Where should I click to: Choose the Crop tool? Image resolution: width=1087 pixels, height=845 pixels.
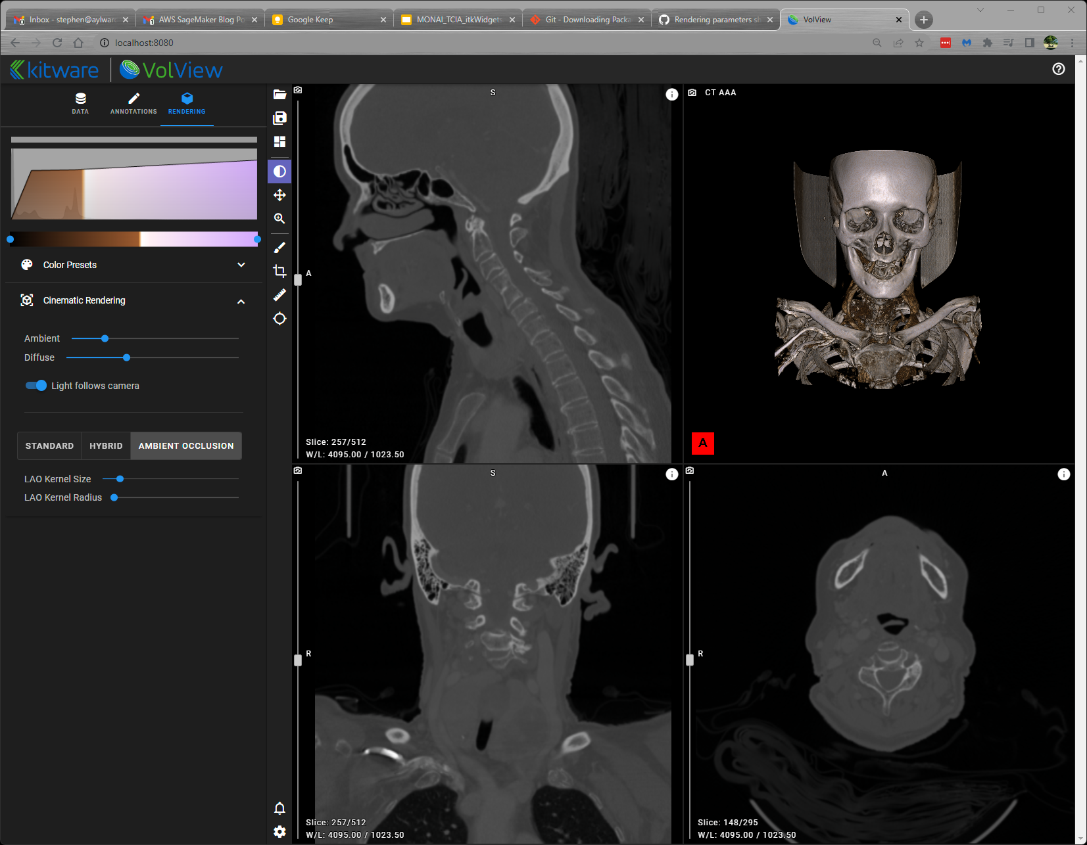[x=279, y=271]
